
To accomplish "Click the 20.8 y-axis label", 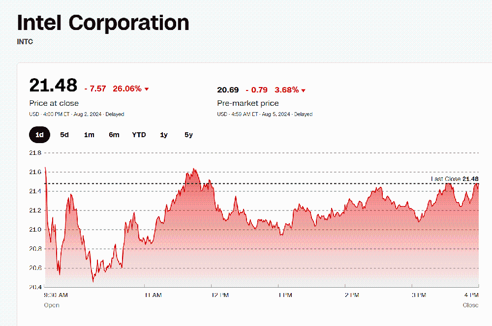I will pyautogui.click(x=35, y=249).
